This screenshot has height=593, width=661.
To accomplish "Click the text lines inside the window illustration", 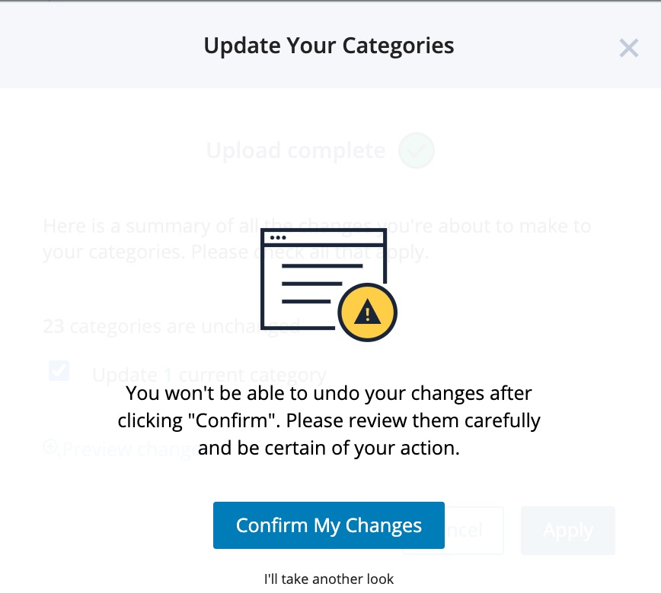I will tap(322, 284).
